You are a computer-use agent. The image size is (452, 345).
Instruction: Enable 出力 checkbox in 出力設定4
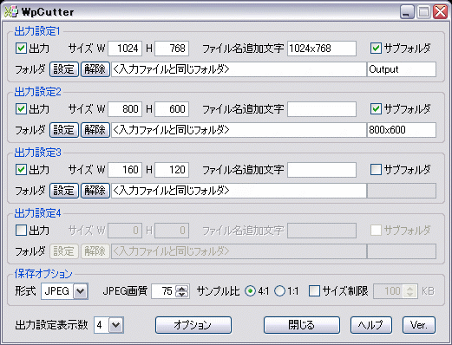click(21, 231)
